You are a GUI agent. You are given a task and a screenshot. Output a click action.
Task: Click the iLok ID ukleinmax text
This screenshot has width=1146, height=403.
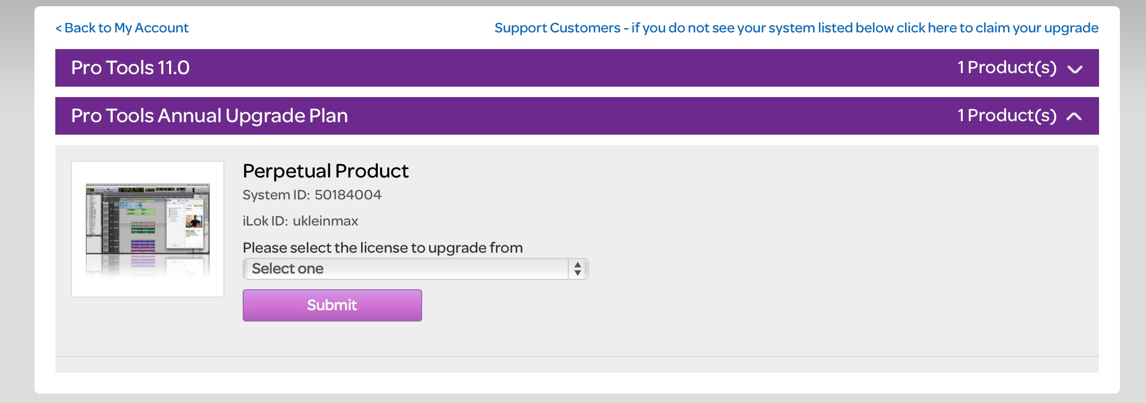click(x=301, y=221)
